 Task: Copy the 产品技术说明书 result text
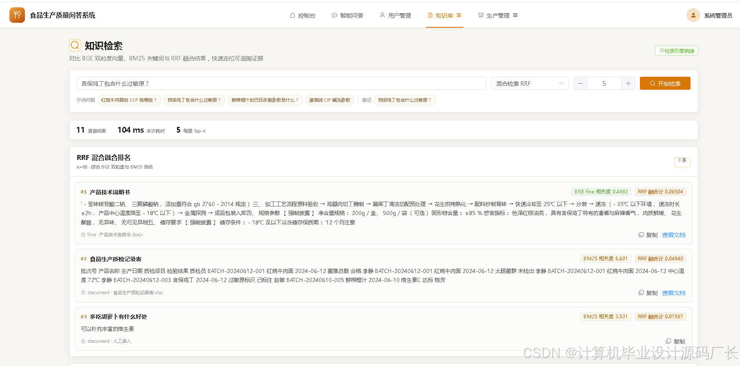pos(648,235)
